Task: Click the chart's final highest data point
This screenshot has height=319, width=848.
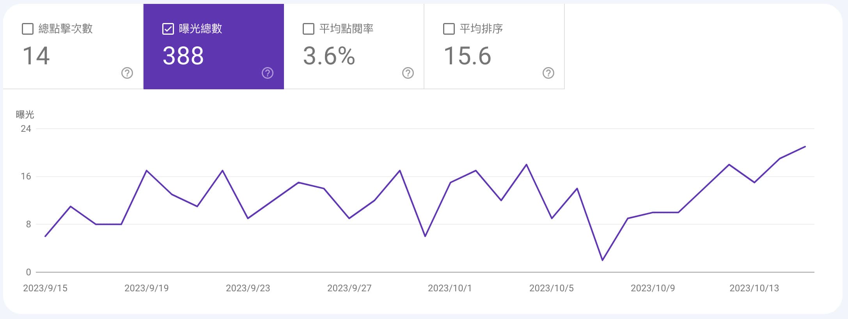Action: [805, 147]
